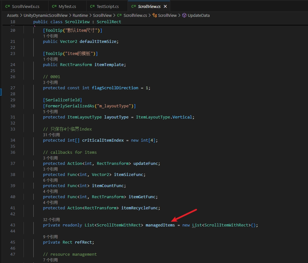Activate the ScrollView.cs tab

(149, 6)
